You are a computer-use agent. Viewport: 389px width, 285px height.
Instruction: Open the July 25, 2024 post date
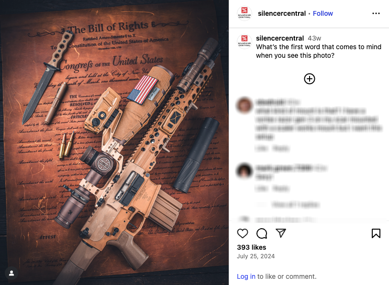[256, 256]
